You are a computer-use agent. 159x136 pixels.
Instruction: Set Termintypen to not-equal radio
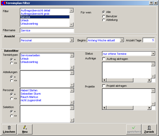pyautogui.click(x=12, y=63)
